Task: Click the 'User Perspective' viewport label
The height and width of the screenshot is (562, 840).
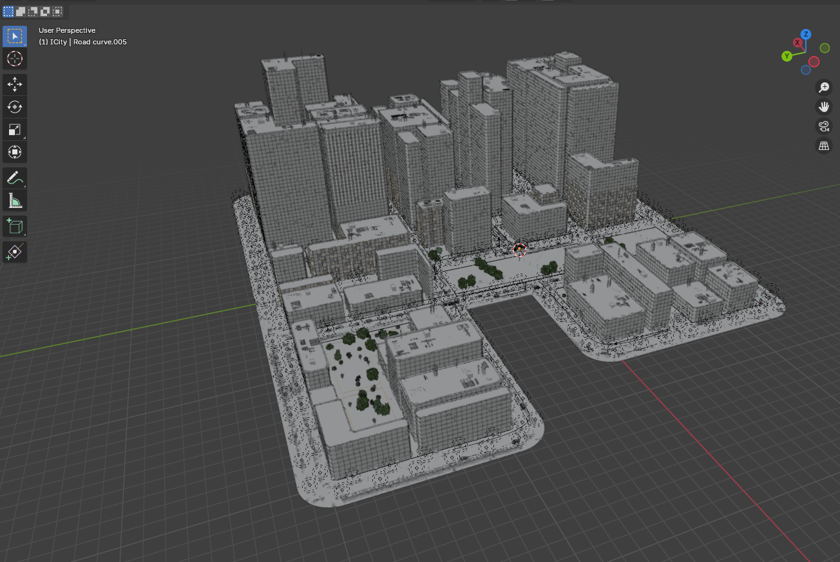Action: pyautogui.click(x=67, y=30)
